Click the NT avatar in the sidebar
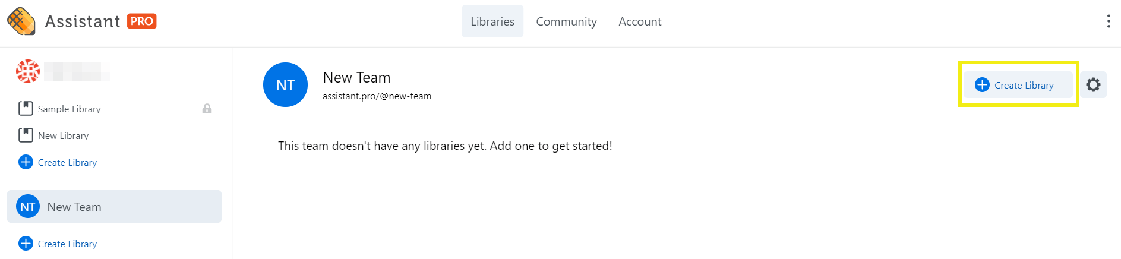The width and height of the screenshot is (1121, 259). click(x=28, y=207)
